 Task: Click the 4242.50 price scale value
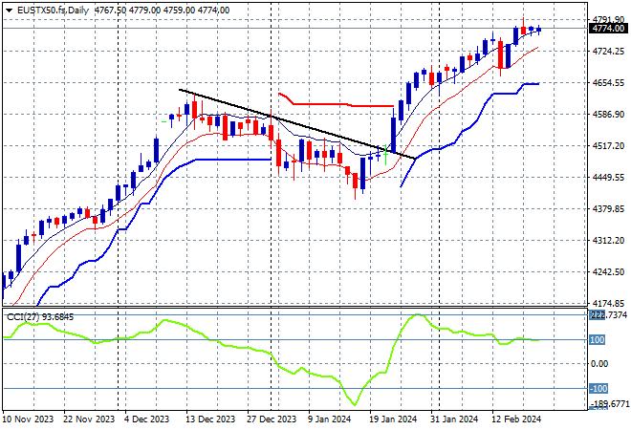click(608, 272)
